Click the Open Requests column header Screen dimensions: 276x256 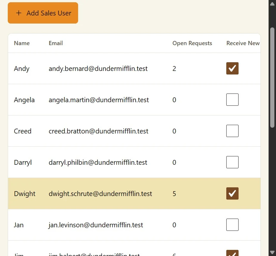pos(192,43)
